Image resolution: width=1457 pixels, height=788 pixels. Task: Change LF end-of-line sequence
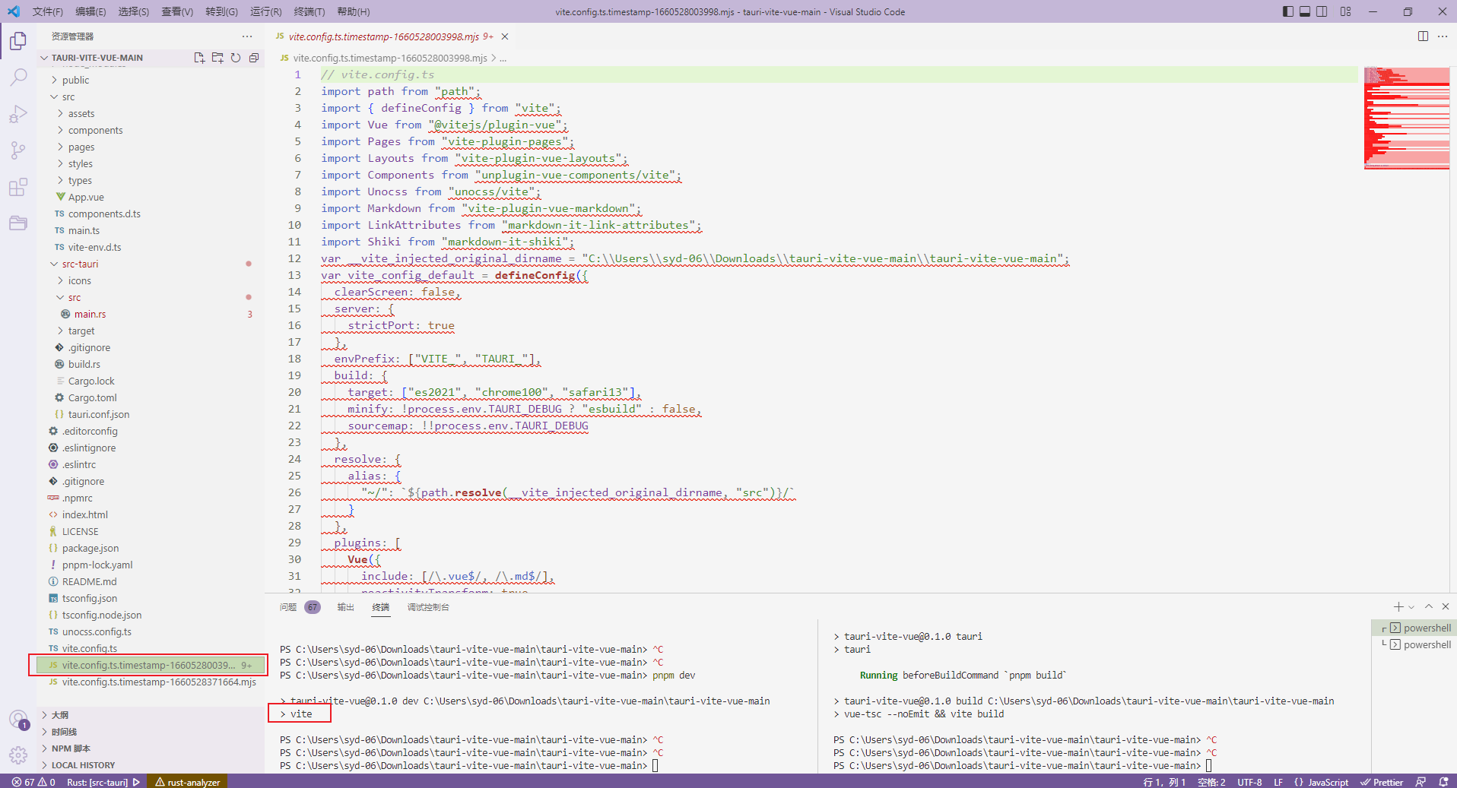[1278, 782]
